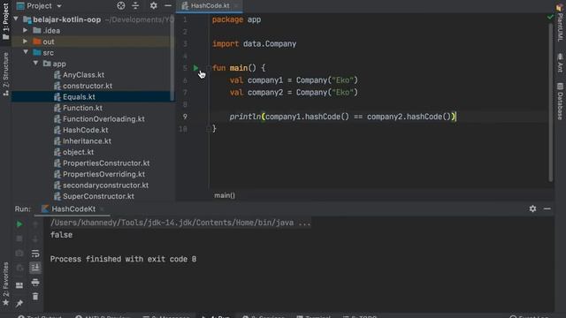
Task: Stop the running process in Run panel
Action: 19,238
